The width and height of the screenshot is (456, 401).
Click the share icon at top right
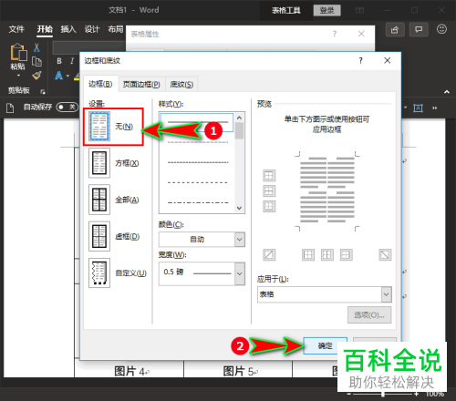[x=395, y=29]
